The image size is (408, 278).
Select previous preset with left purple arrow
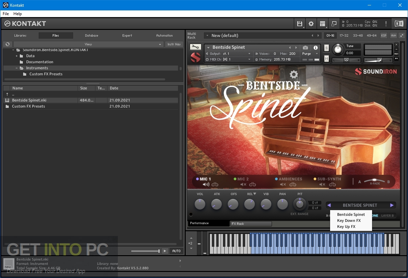point(329,205)
